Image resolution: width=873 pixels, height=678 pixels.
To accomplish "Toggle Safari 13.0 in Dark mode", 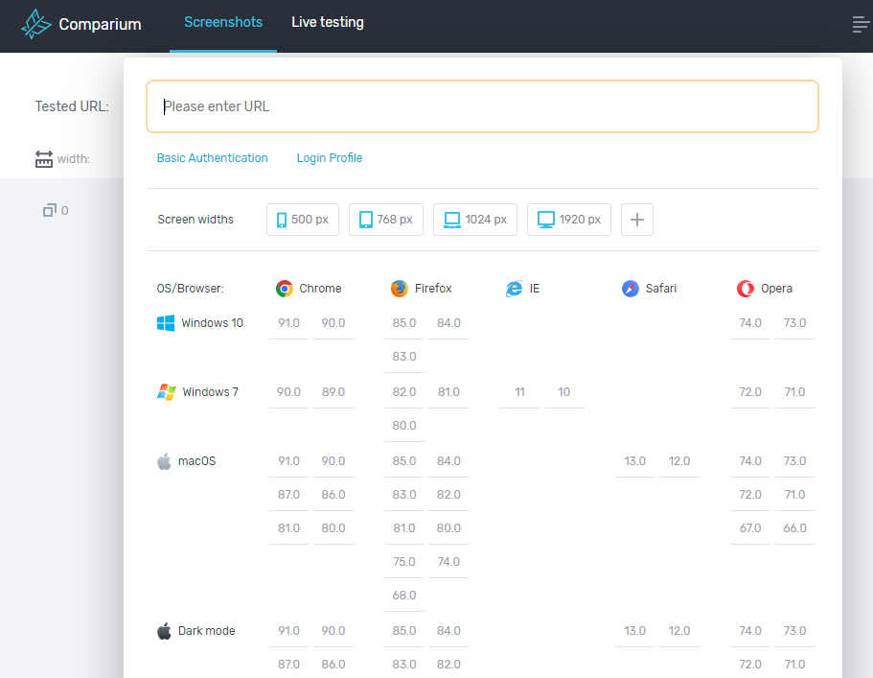I will (x=634, y=631).
